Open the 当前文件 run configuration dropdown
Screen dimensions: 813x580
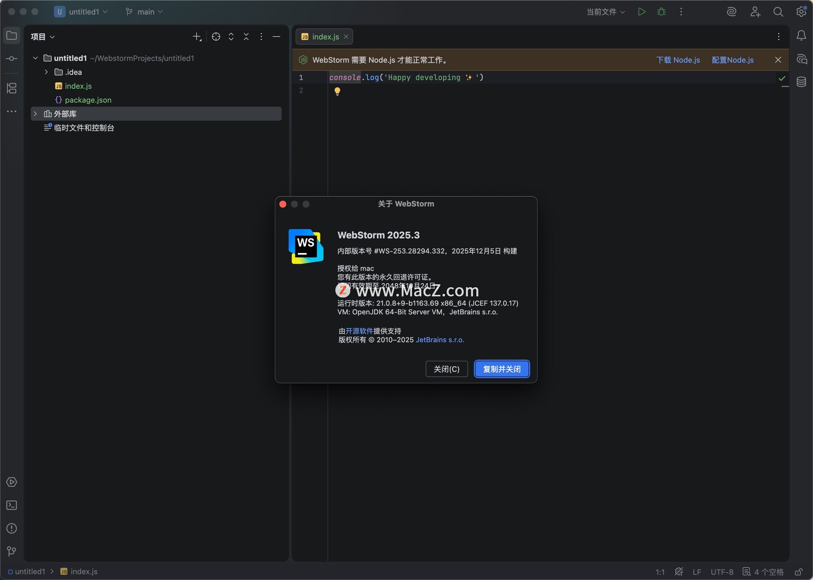[x=606, y=12]
